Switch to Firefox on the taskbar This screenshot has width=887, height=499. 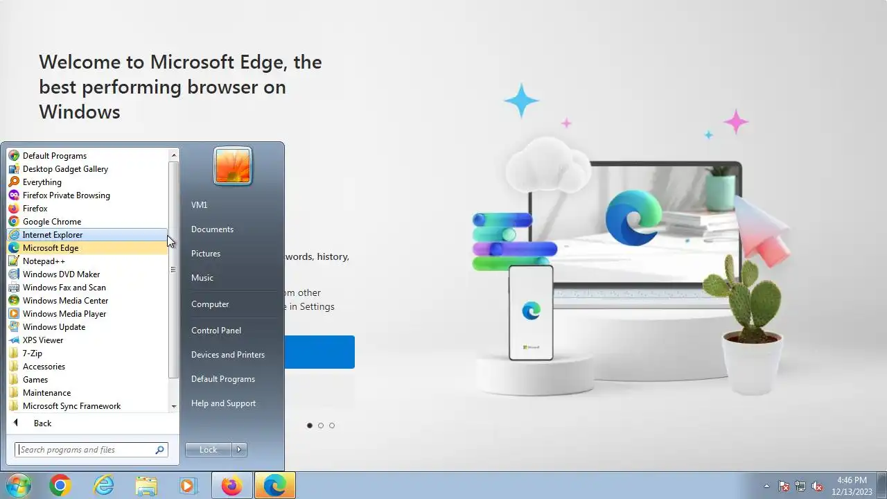pos(231,486)
